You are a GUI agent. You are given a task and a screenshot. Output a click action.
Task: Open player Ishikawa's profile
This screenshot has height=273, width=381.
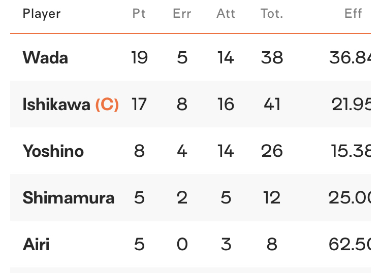pyautogui.click(x=56, y=105)
